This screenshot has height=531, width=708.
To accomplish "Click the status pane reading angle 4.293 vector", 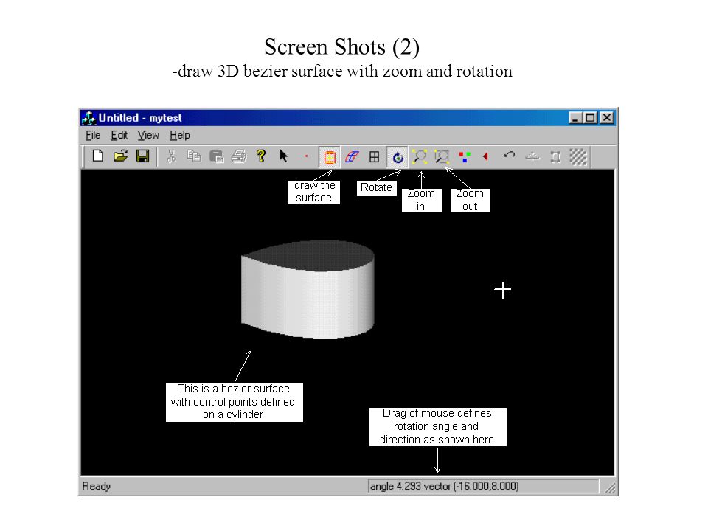I will pyautogui.click(x=484, y=486).
